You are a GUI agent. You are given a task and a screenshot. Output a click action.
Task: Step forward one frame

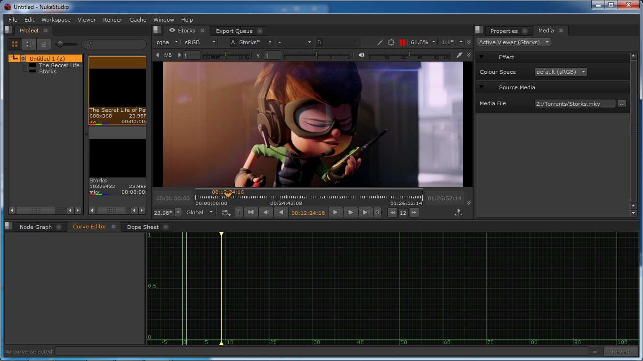(350, 212)
